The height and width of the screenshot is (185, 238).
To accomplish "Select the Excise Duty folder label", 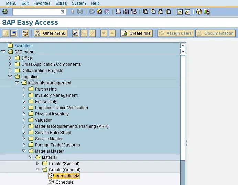I will click(46, 101).
